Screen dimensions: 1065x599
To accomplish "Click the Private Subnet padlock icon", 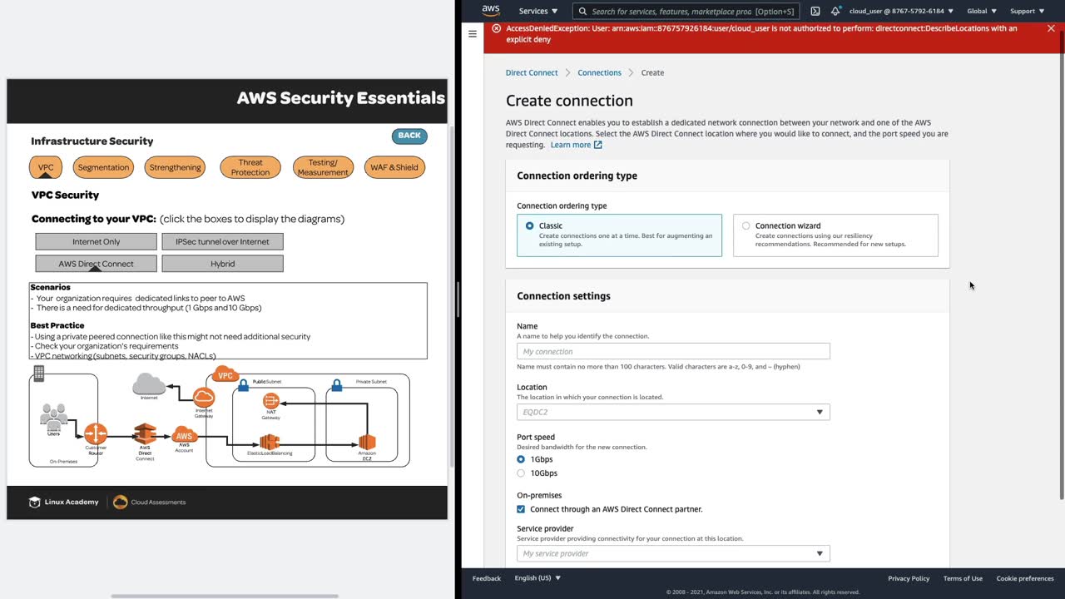I will 336,385.
